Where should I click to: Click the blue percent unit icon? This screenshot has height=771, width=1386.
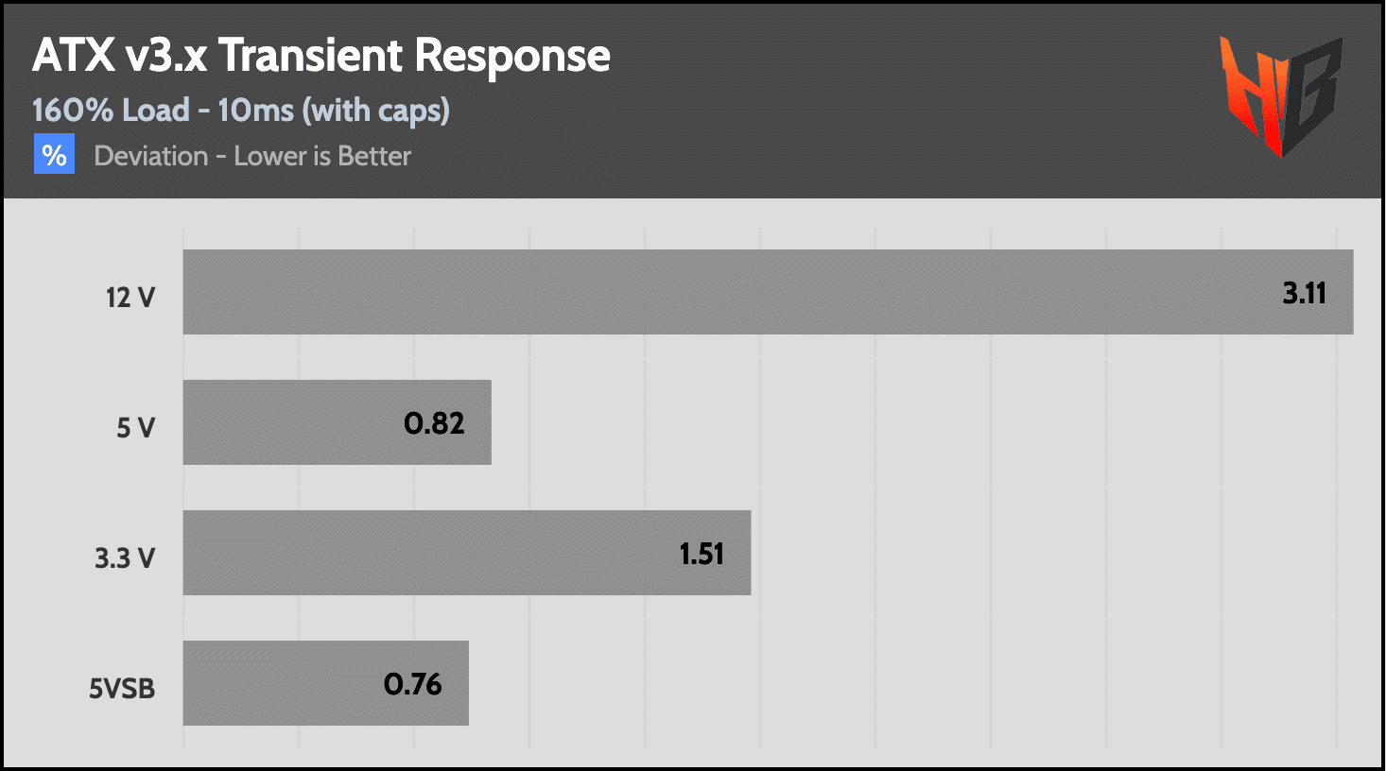(x=54, y=155)
